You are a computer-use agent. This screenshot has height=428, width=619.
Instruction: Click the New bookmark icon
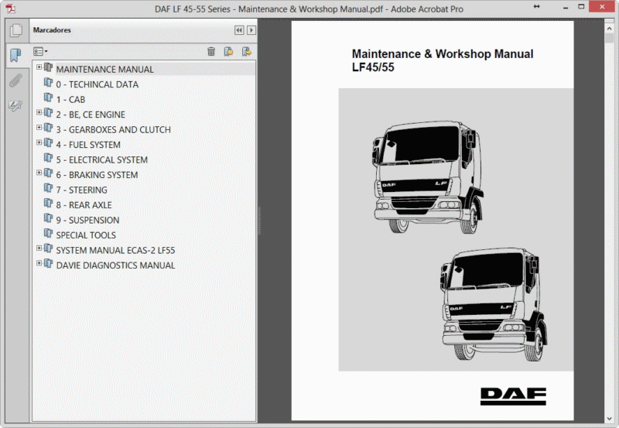coord(228,51)
